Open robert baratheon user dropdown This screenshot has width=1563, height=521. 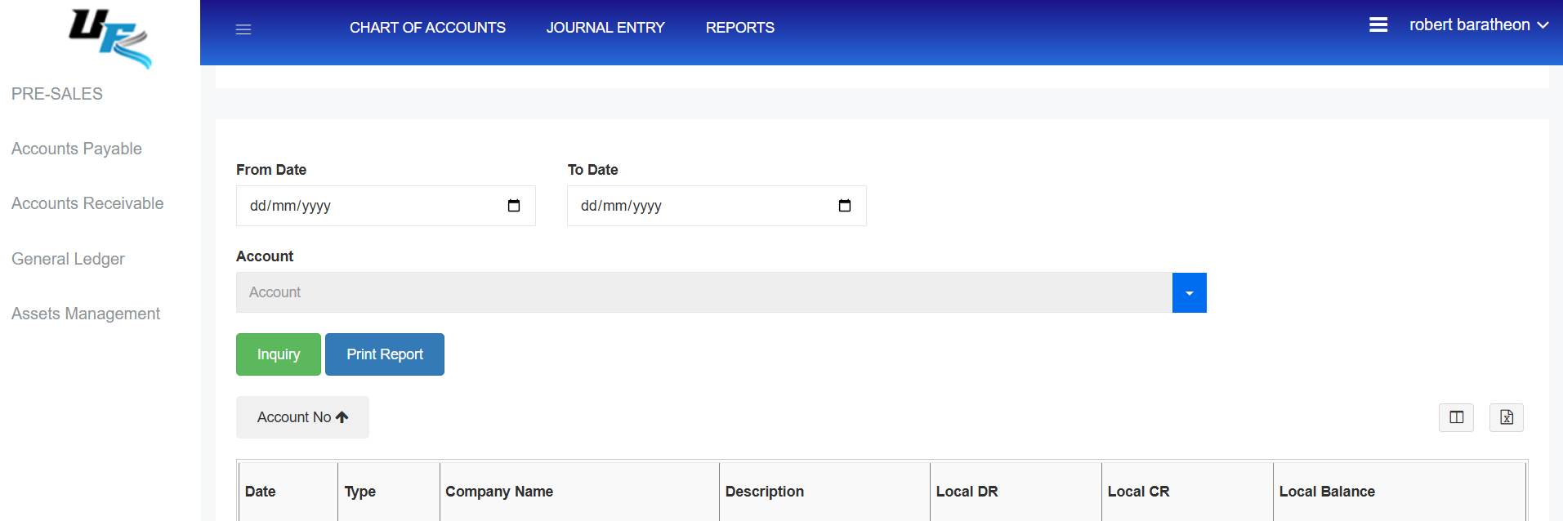[x=1478, y=25]
